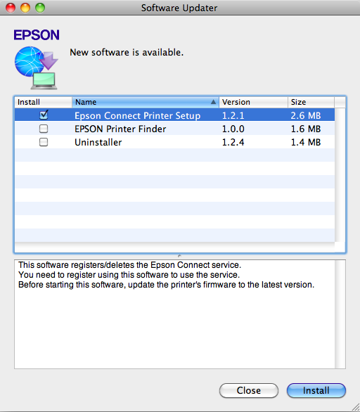Uncheck Epson Connect Printer Setup checkbox
The width and height of the screenshot is (360, 412).
(44, 115)
